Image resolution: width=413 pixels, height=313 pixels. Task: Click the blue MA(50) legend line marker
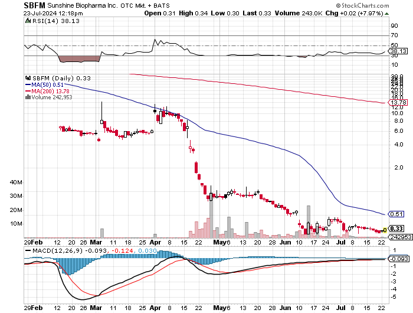28,85
